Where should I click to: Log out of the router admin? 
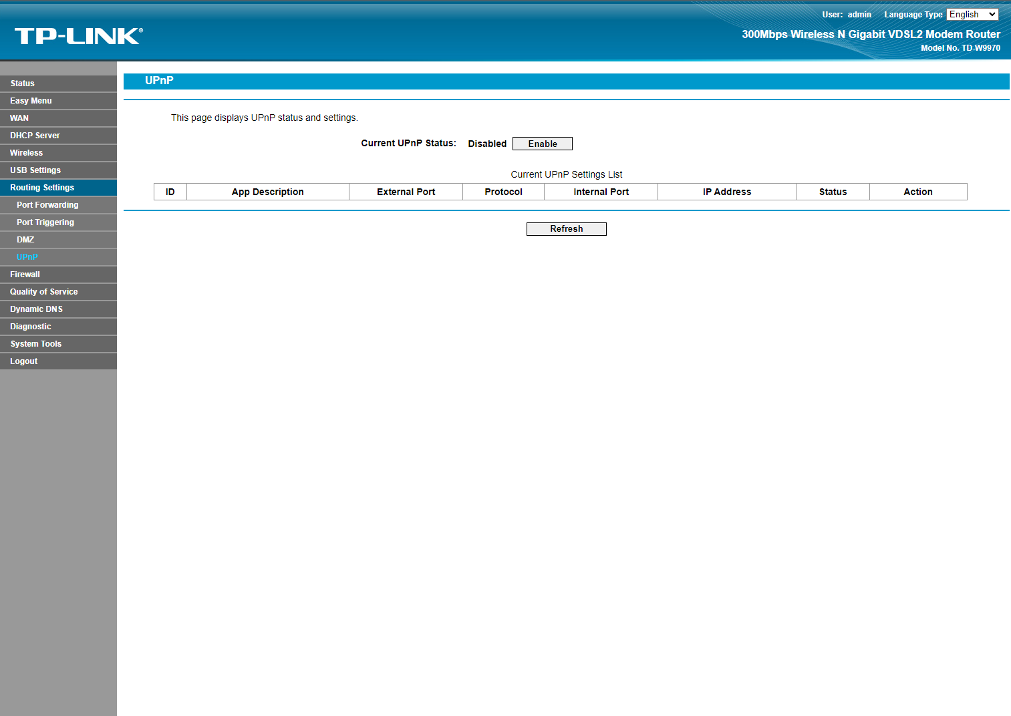click(23, 361)
